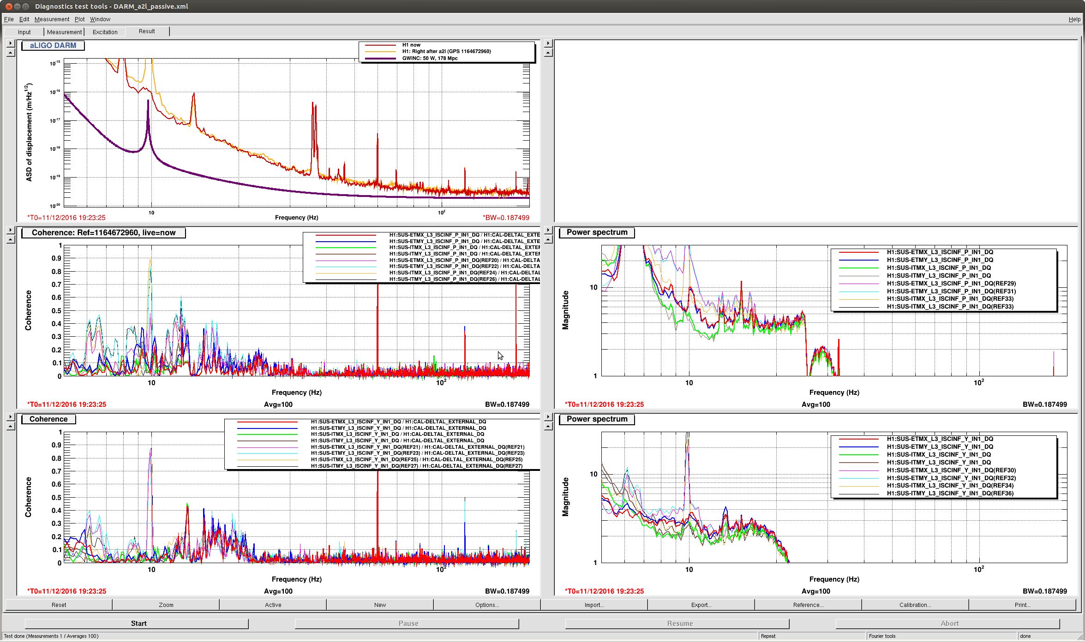Expand arrow beside pitch Power spectrum plot
This screenshot has height=642, width=1085.
pyautogui.click(x=548, y=230)
